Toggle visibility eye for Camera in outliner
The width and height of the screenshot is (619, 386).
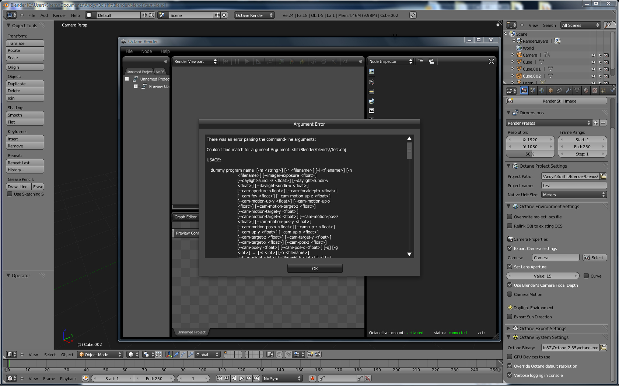(x=593, y=55)
